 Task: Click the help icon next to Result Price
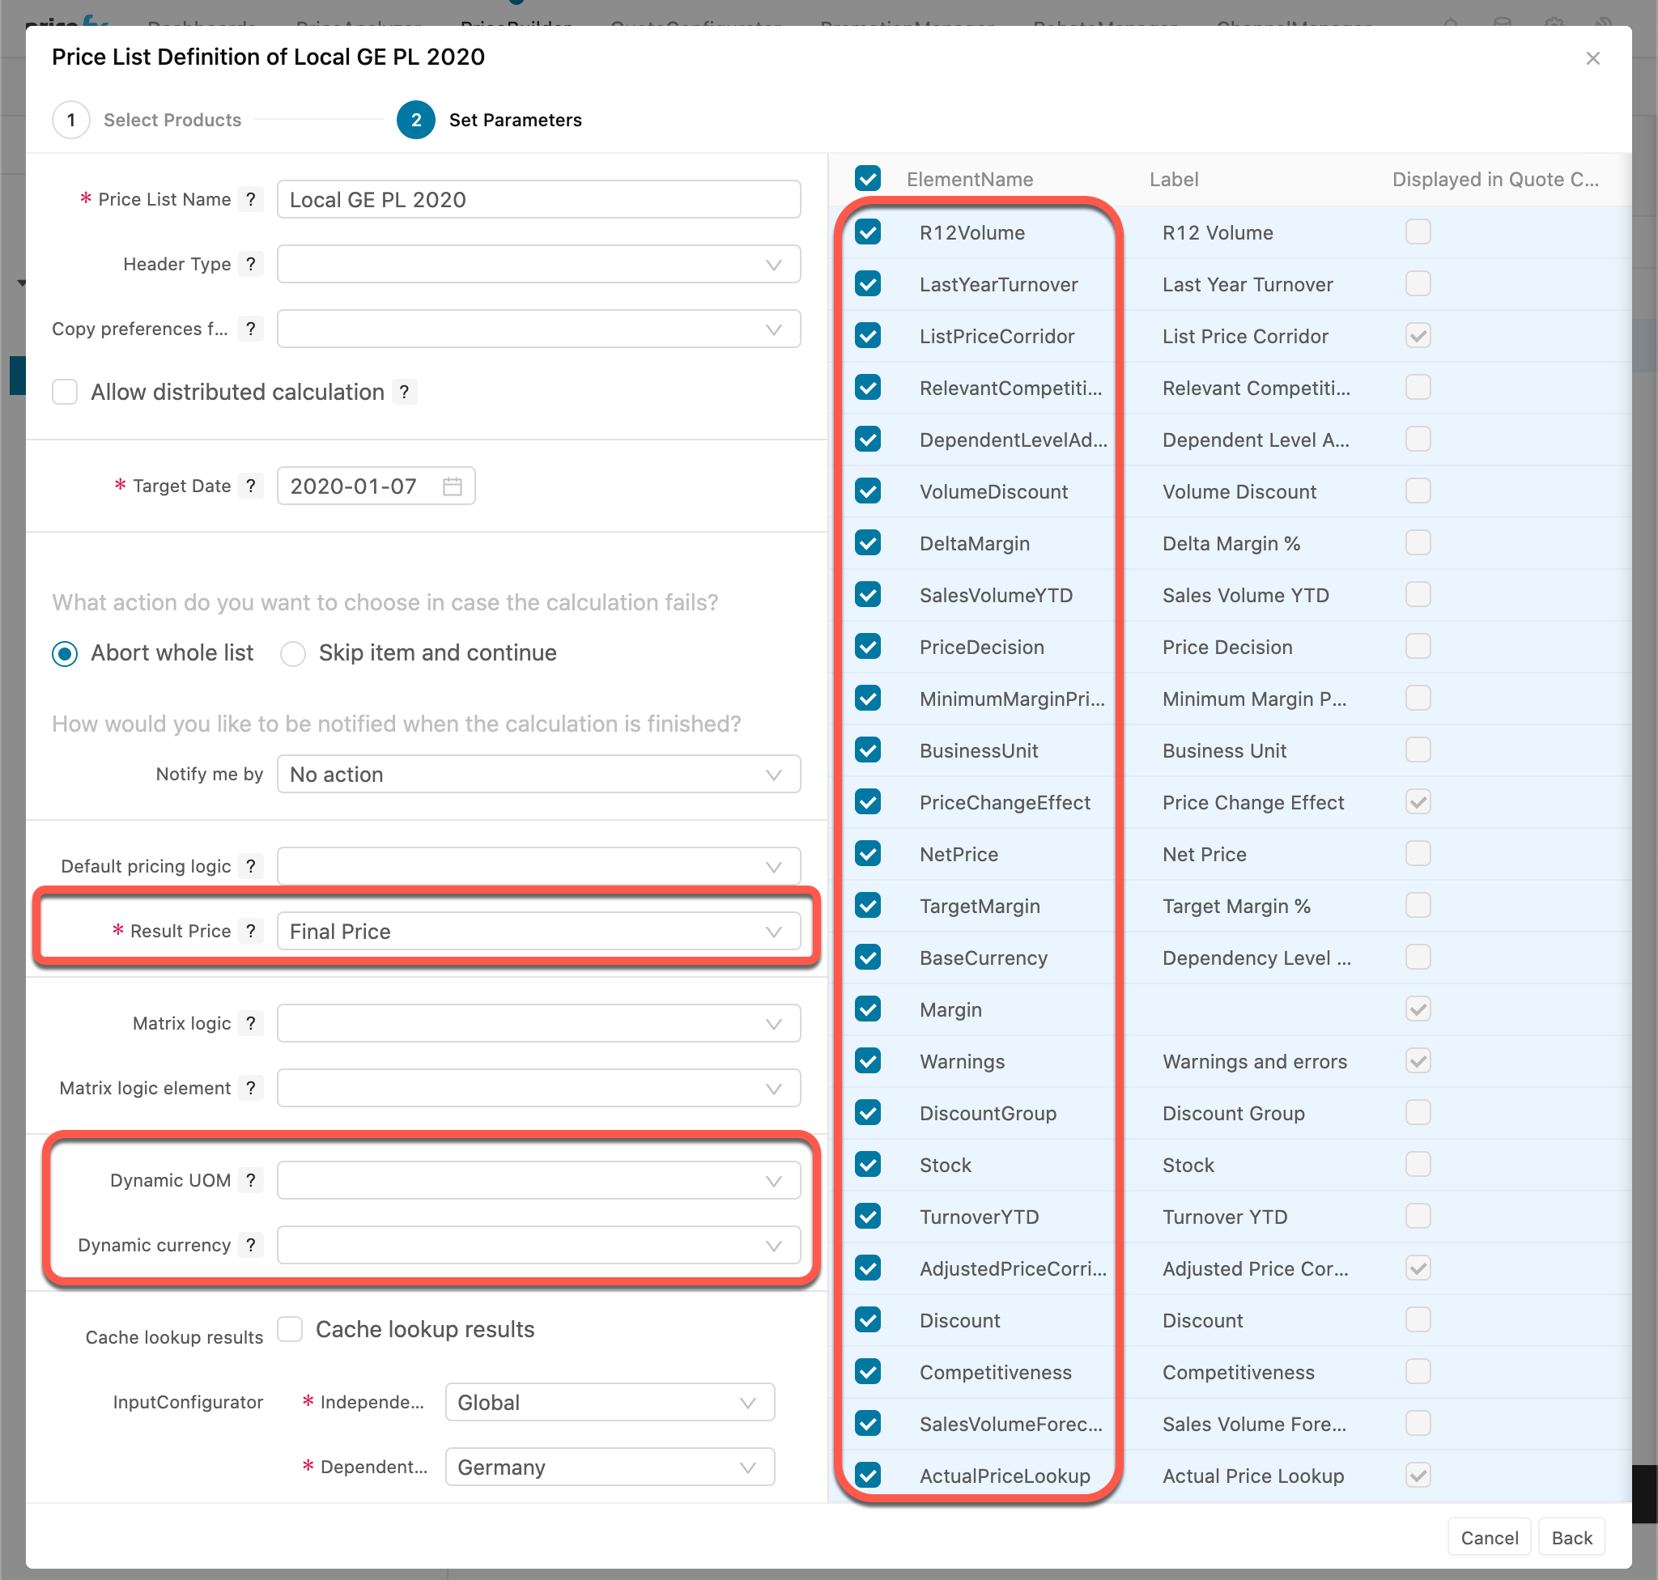pos(251,931)
